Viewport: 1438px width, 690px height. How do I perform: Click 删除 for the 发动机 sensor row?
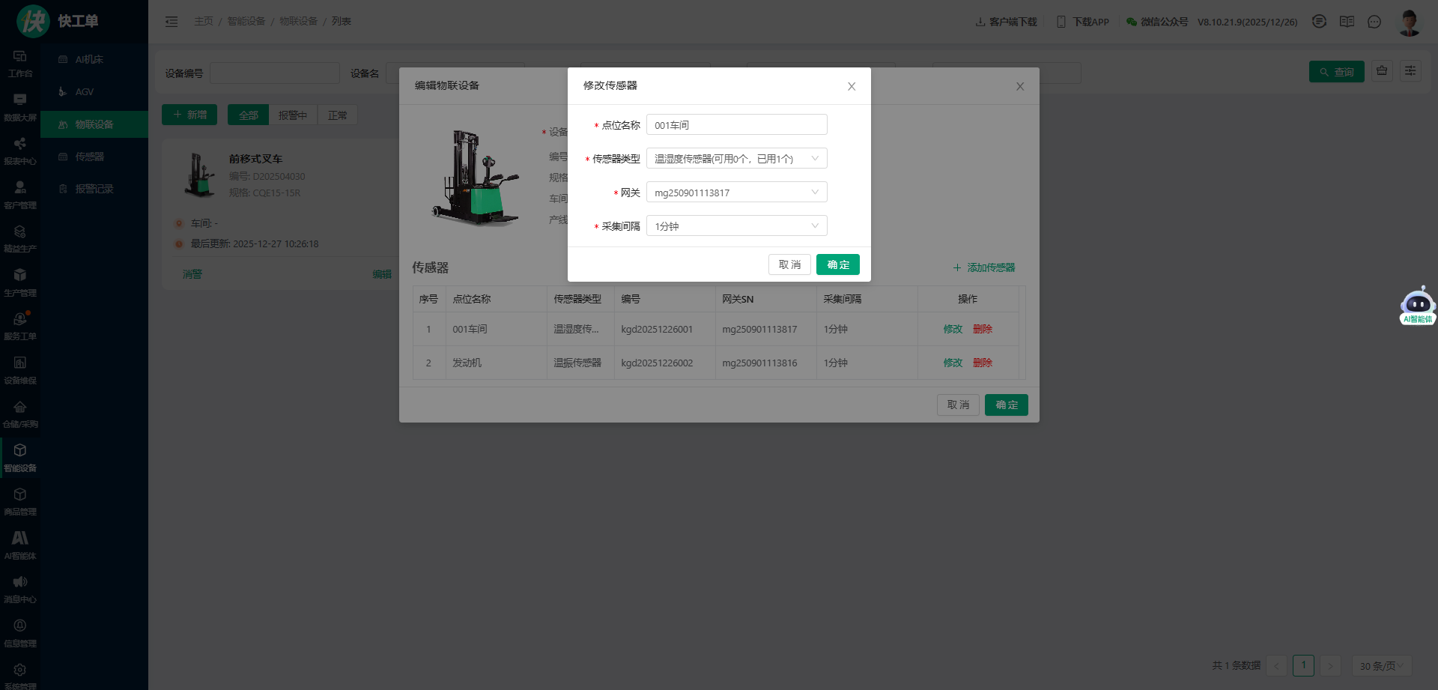click(x=982, y=363)
